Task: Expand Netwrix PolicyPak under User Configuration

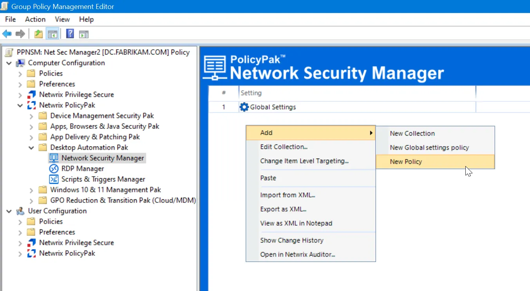Action: tap(20, 253)
